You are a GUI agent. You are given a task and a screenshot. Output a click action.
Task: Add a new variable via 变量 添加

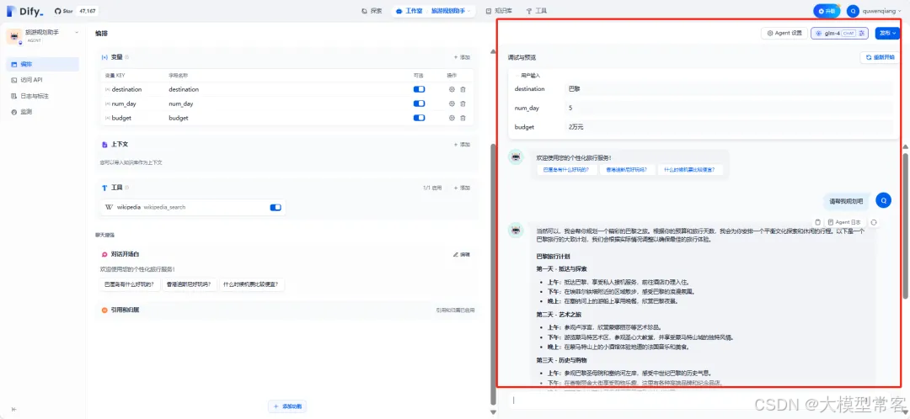pyautogui.click(x=462, y=57)
